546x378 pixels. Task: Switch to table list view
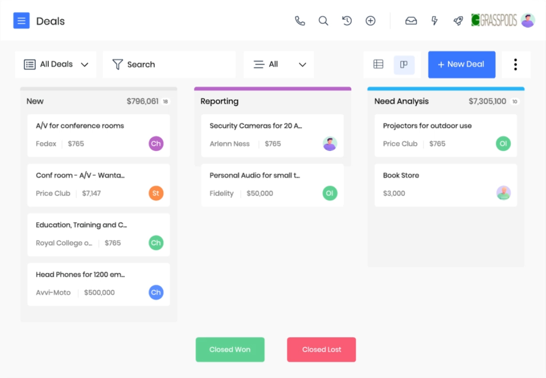coord(378,65)
